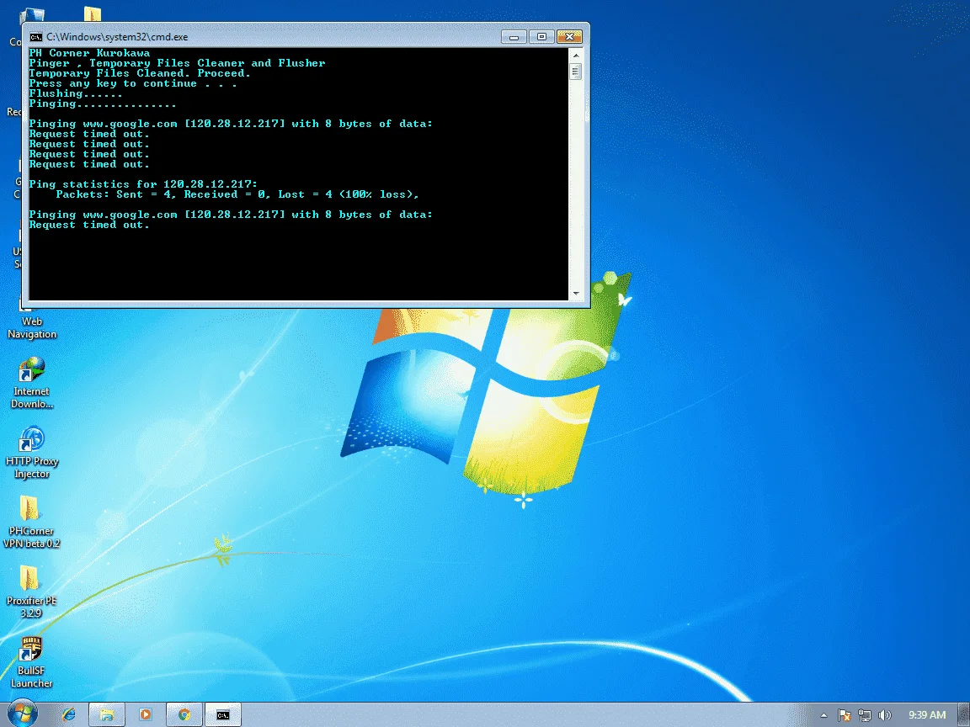Open the Proxifier PE 3.29 folder
This screenshot has width=970, height=727.
point(31,592)
